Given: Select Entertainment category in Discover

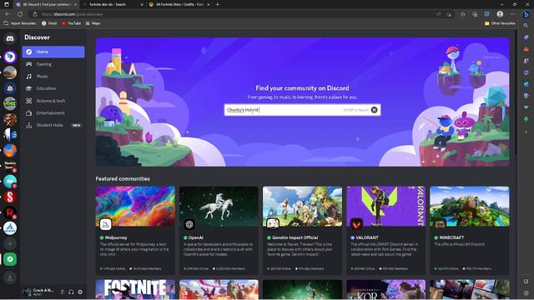Looking at the screenshot, I should pyautogui.click(x=53, y=113).
